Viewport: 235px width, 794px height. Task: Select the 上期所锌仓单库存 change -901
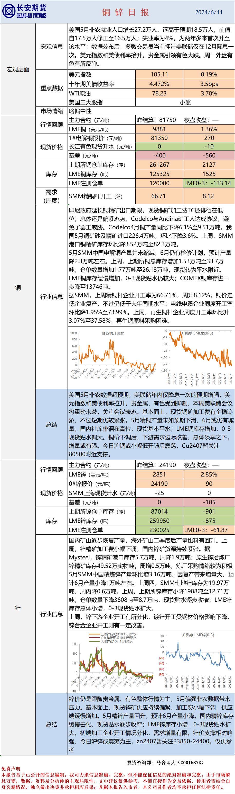[209, 511]
